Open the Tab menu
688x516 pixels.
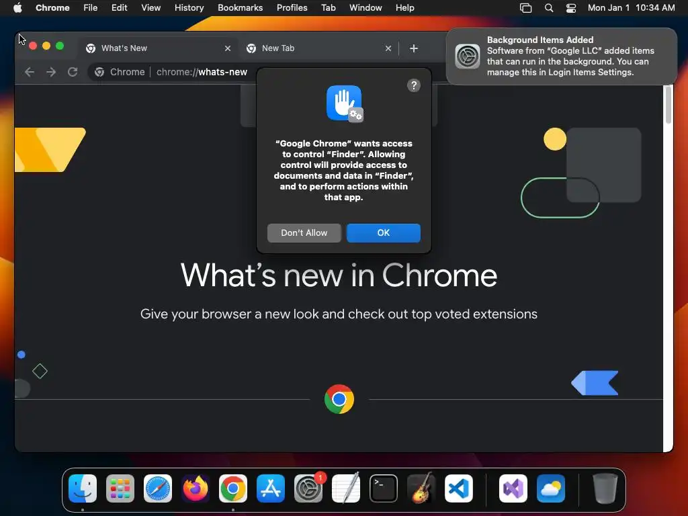tap(328, 7)
